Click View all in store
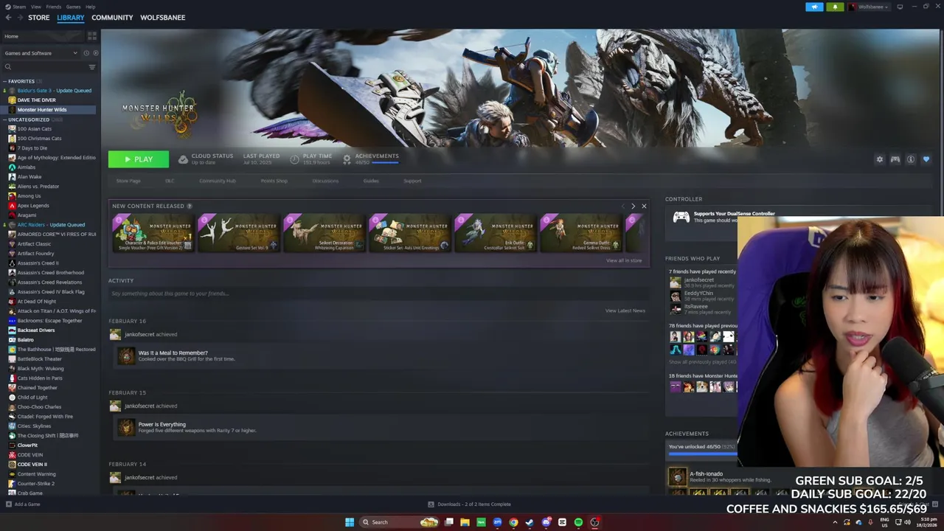 [x=624, y=260]
